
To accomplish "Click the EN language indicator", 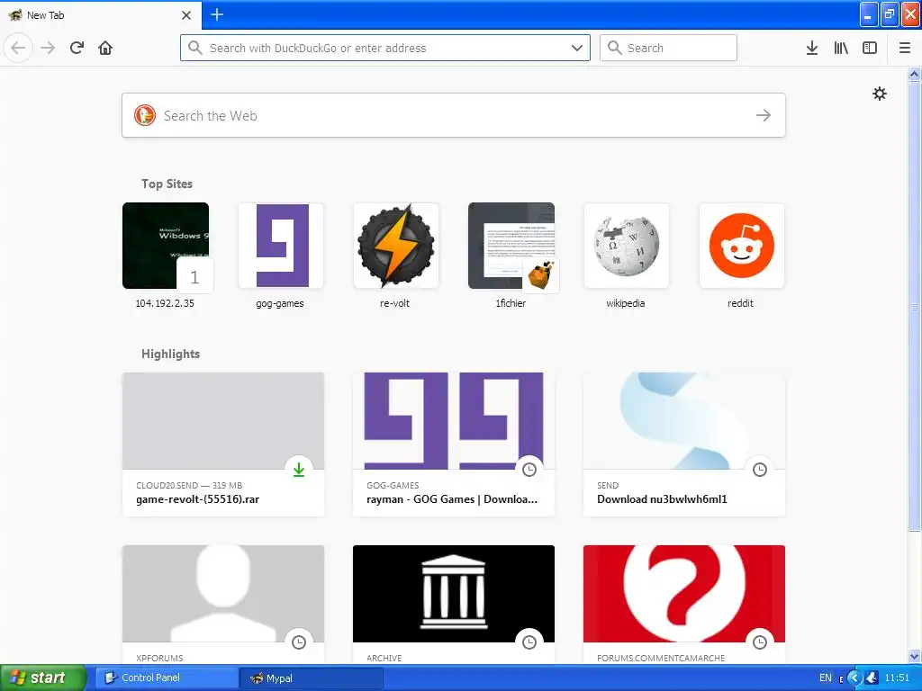I will point(826,678).
